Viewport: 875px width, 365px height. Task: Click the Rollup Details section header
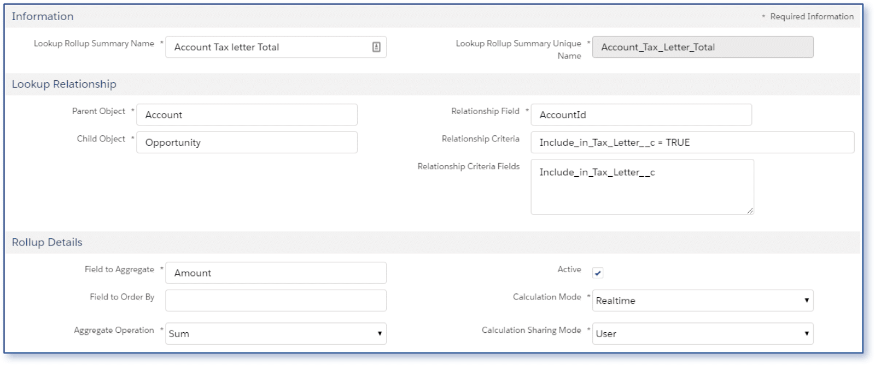(47, 243)
